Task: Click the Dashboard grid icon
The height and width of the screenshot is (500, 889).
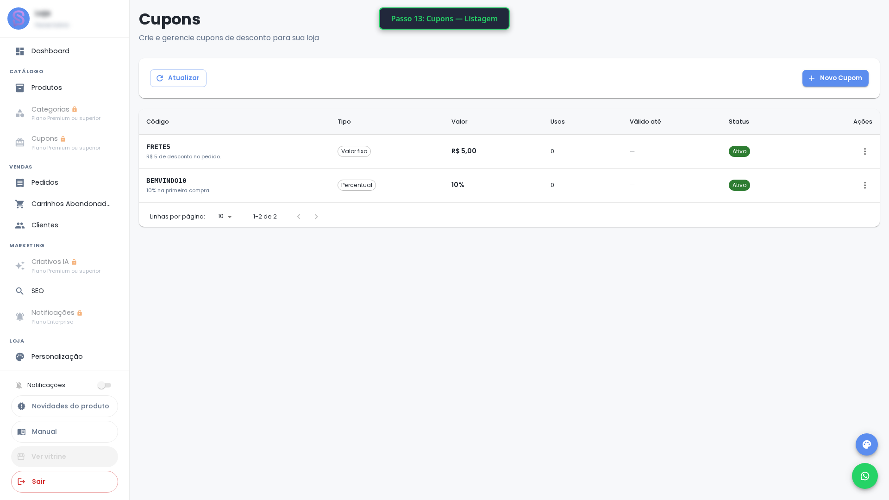Action: [20, 51]
